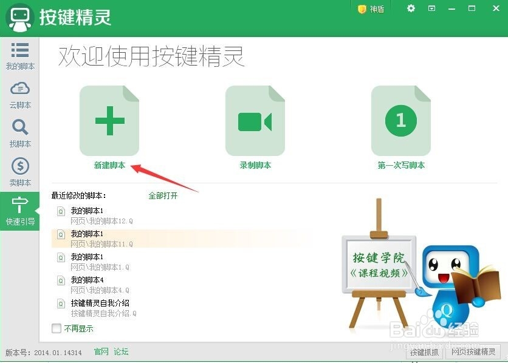Click file icon beside 我的脚本1.Q entry
Viewport: 508px width, 363px height.
click(61, 257)
